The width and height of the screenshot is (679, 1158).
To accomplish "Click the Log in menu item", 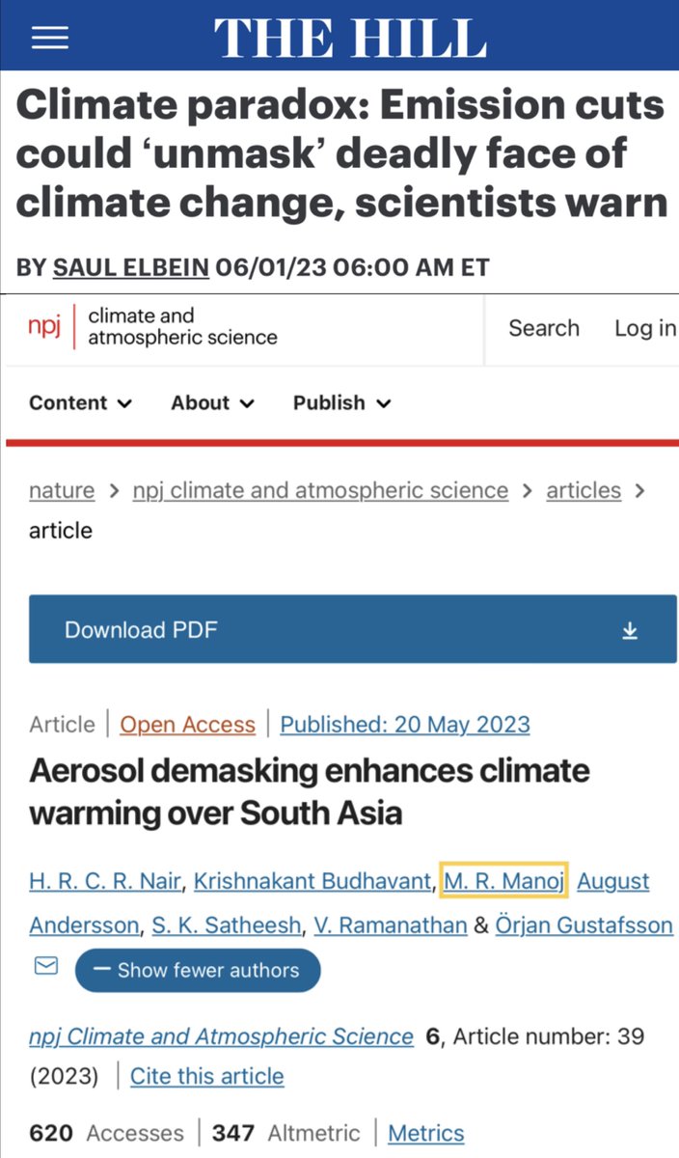I will coord(644,328).
